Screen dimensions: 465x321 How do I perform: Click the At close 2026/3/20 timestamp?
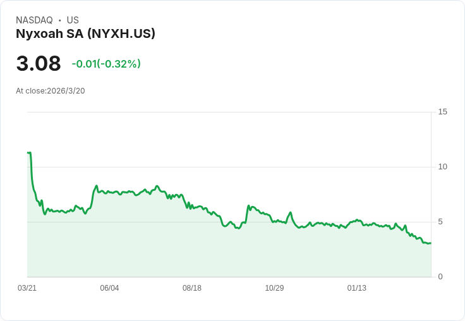pyautogui.click(x=51, y=91)
